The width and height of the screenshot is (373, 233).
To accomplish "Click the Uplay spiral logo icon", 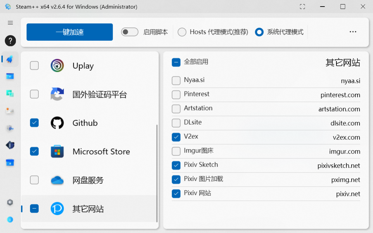I will (57, 66).
